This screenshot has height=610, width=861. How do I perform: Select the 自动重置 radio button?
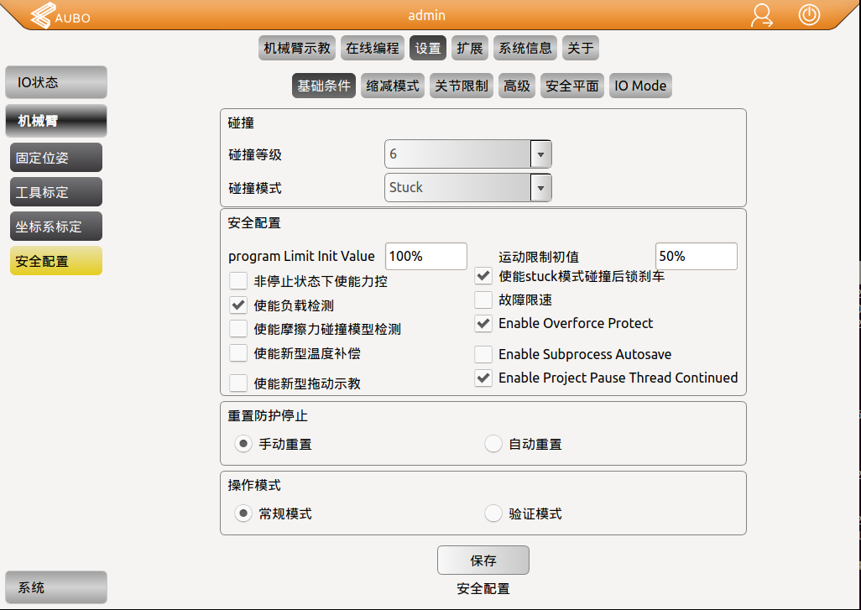point(494,444)
